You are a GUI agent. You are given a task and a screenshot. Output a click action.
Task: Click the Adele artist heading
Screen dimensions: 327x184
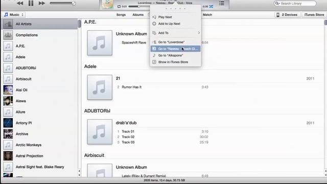click(x=90, y=66)
